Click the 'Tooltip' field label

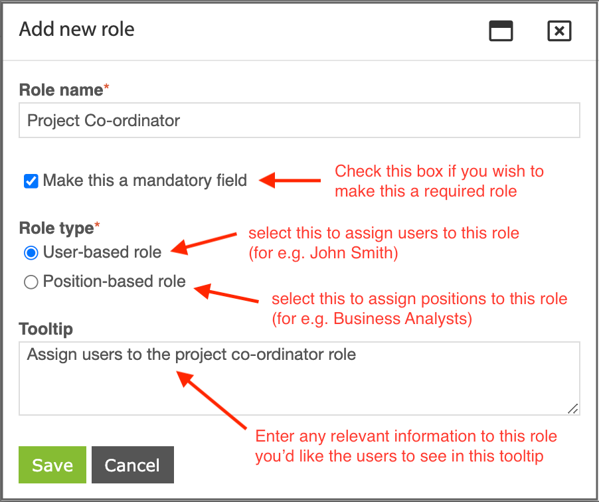click(46, 329)
